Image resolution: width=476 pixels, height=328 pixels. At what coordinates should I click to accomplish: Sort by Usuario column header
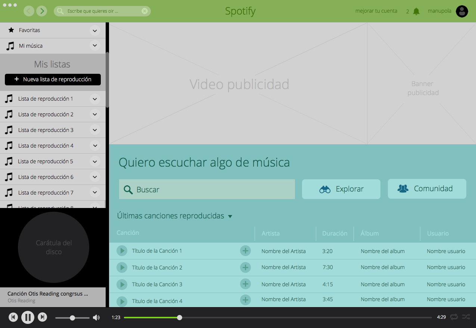pyautogui.click(x=438, y=233)
